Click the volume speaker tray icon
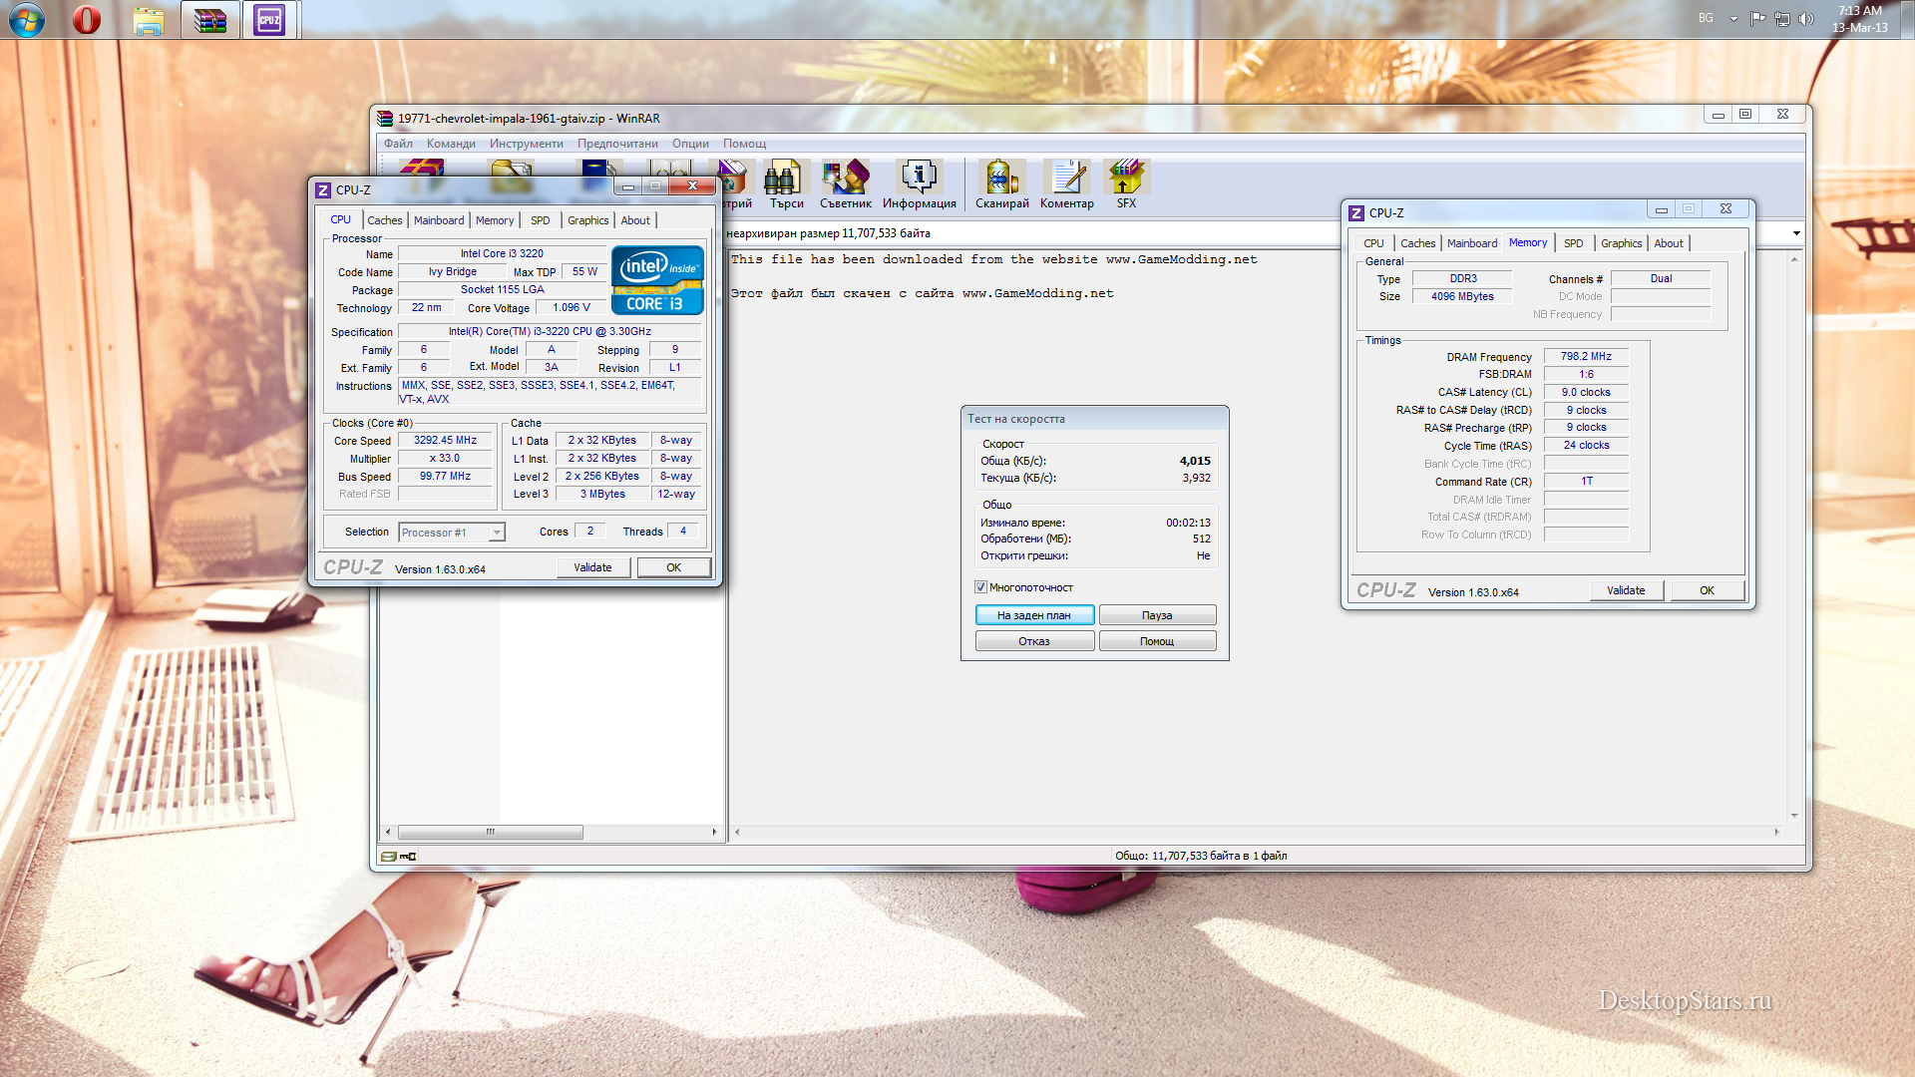 click(1806, 18)
